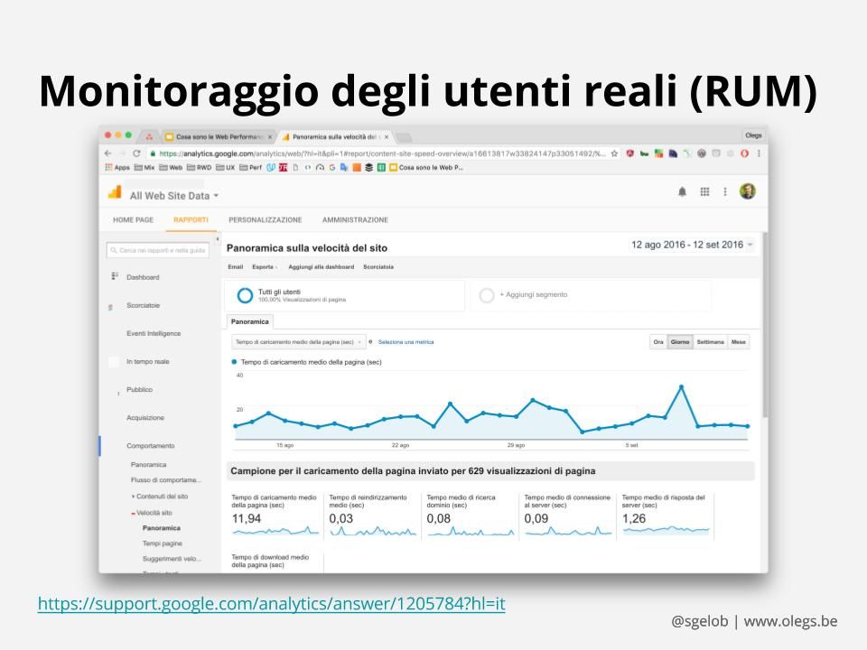Open the notifications bell
The image size is (867, 650).
(x=683, y=191)
